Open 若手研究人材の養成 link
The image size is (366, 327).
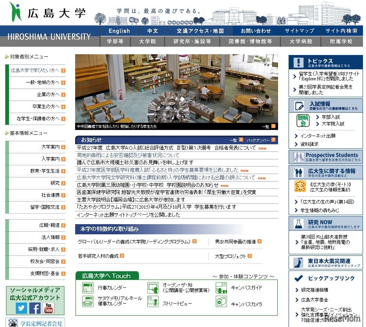pyautogui.click(x=98, y=256)
